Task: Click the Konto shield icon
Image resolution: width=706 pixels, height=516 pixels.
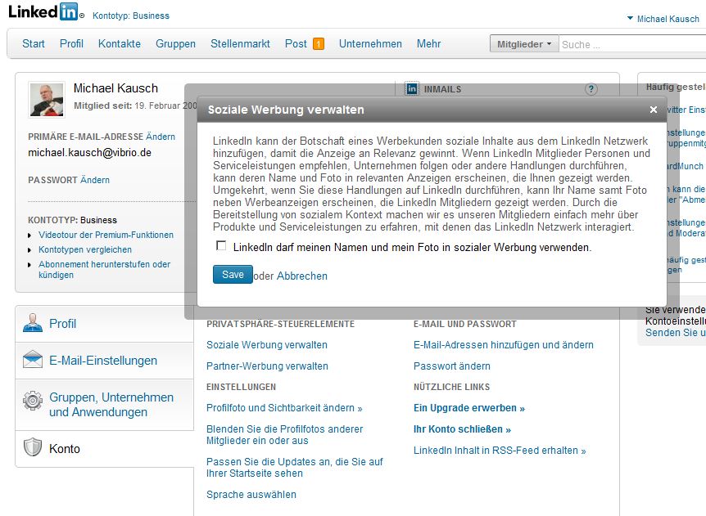Action: 33,447
